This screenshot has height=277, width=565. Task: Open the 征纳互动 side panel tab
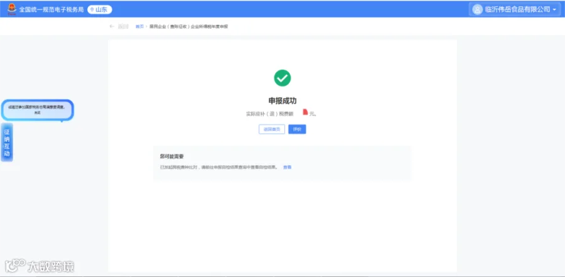click(x=7, y=142)
